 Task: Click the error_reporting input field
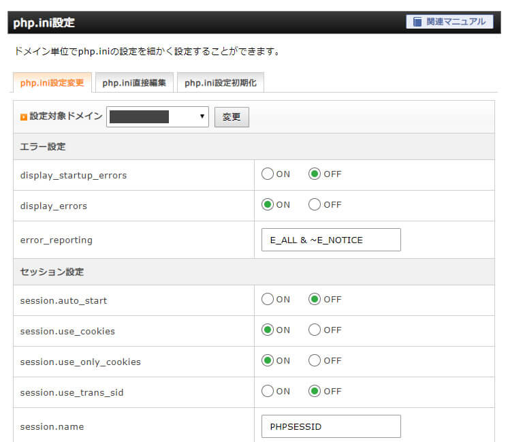pyautogui.click(x=331, y=240)
